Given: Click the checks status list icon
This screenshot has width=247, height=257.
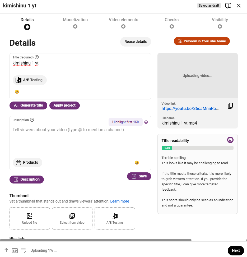Looking at the screenshot, I should 23,250.
